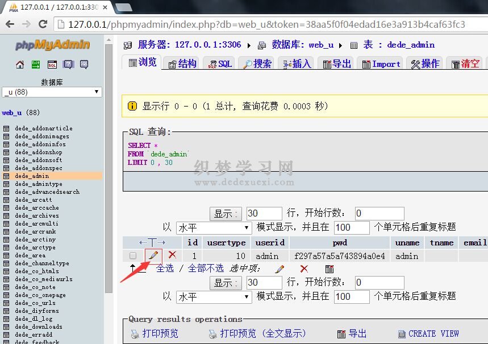Click the dede_addonarticle table icon

pos(6,128)
